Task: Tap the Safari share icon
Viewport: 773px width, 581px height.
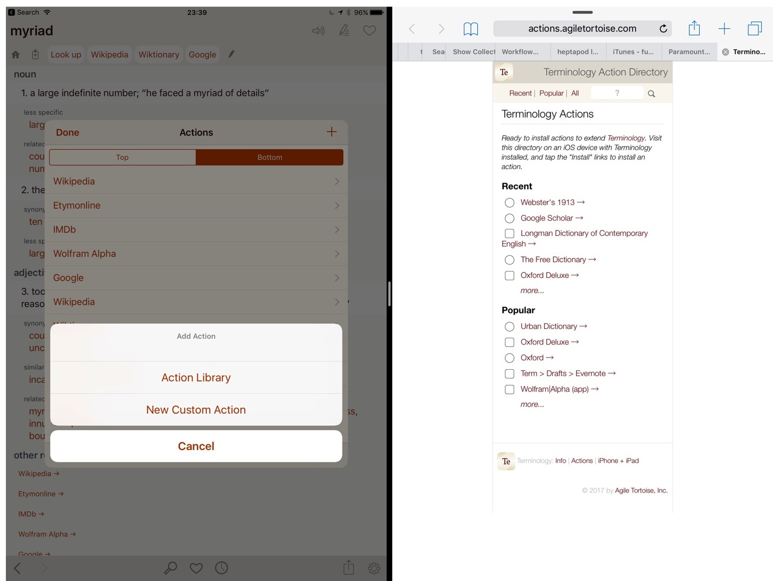Action: [x=694, y=27]
